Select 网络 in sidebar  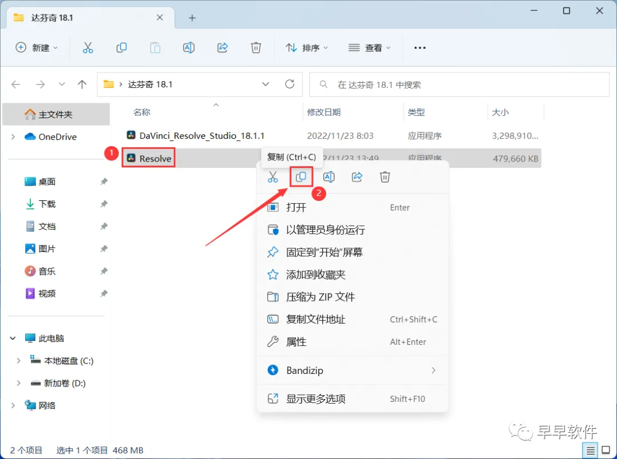point(46,405)
